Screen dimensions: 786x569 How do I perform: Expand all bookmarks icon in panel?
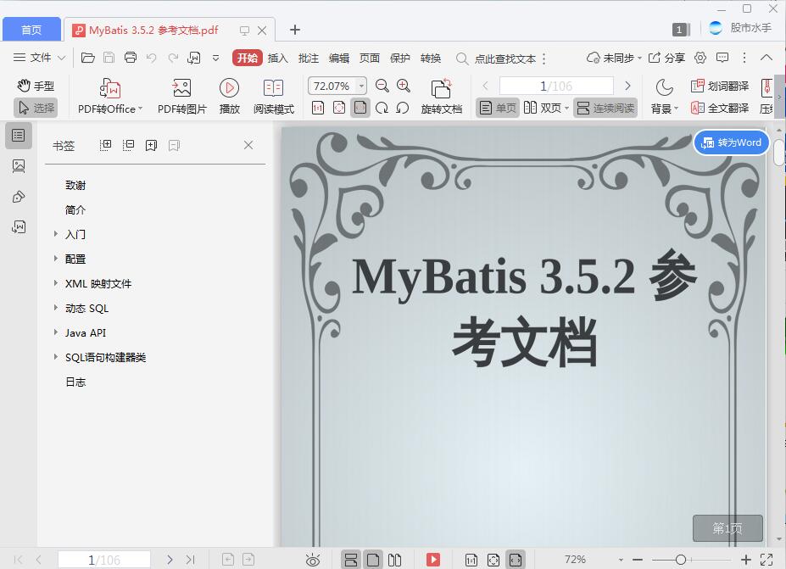tap(105, 145)
